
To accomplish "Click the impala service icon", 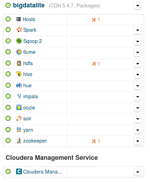I will pos(19,96).
